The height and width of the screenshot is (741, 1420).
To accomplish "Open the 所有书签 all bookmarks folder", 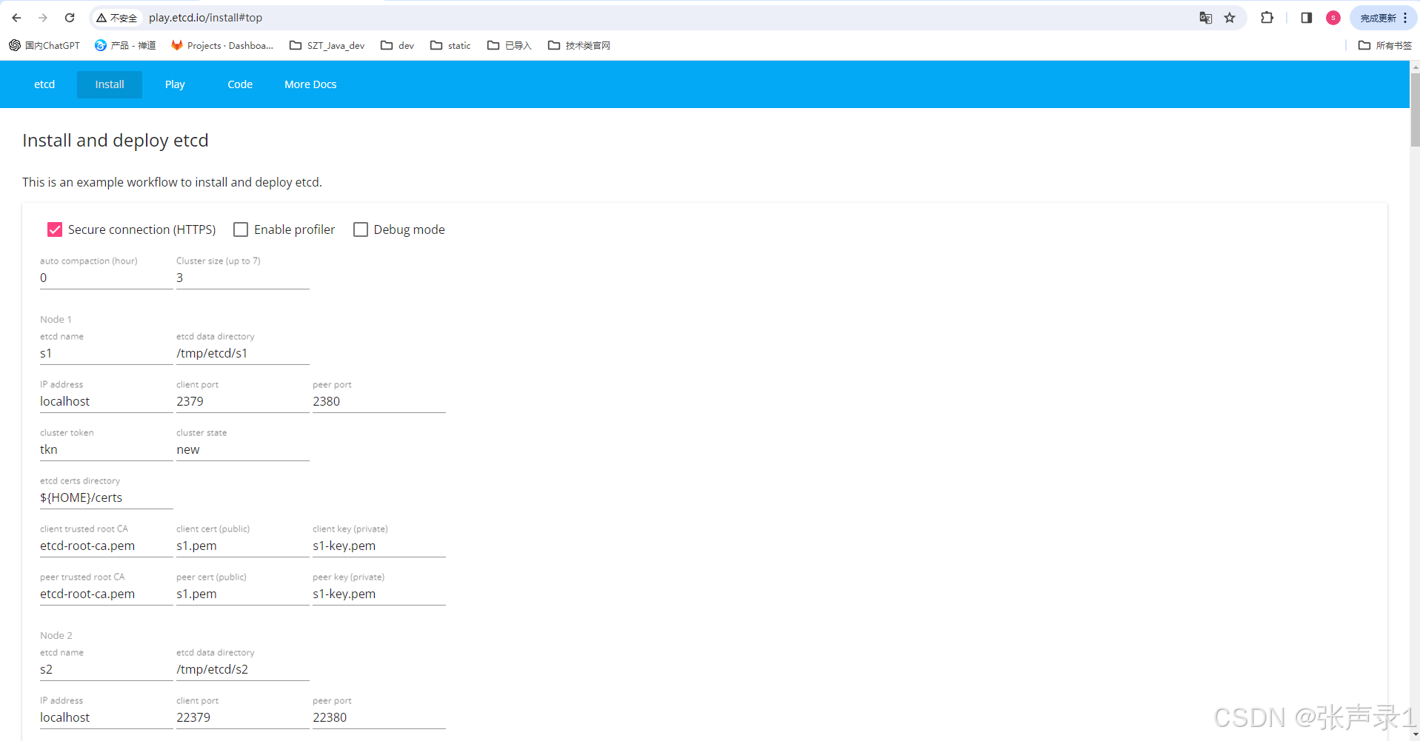I will 1385,45.
